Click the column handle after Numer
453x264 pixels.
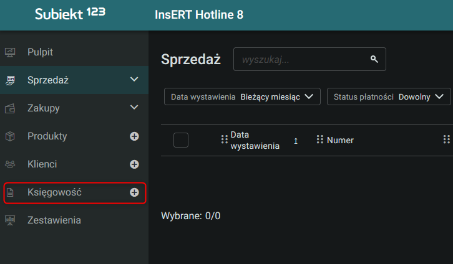click(447, 139)
